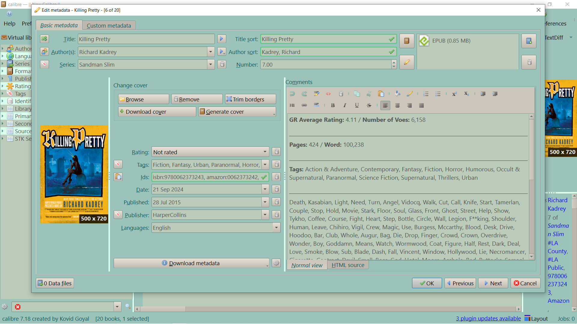Click the manage authors icon

44,52
